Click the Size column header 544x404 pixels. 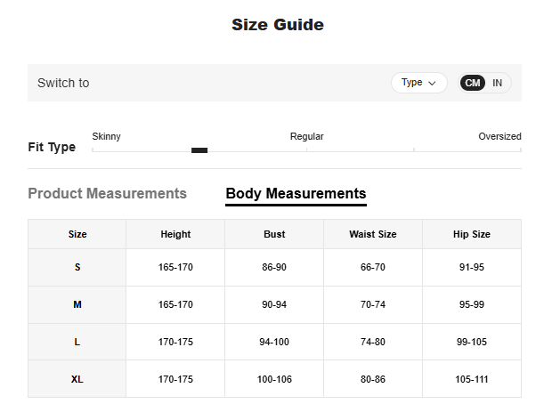(x=77, y=235)
